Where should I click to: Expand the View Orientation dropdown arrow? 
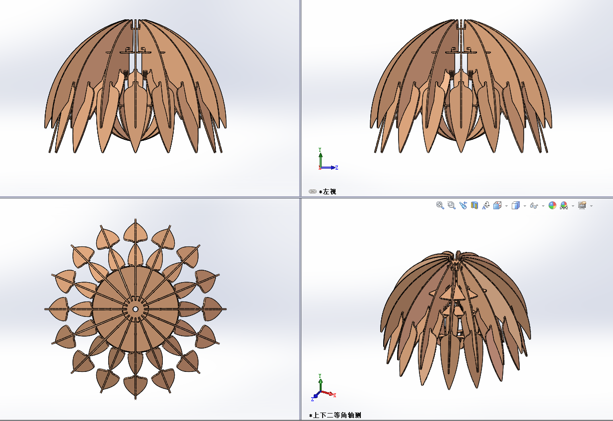[506, 206]
